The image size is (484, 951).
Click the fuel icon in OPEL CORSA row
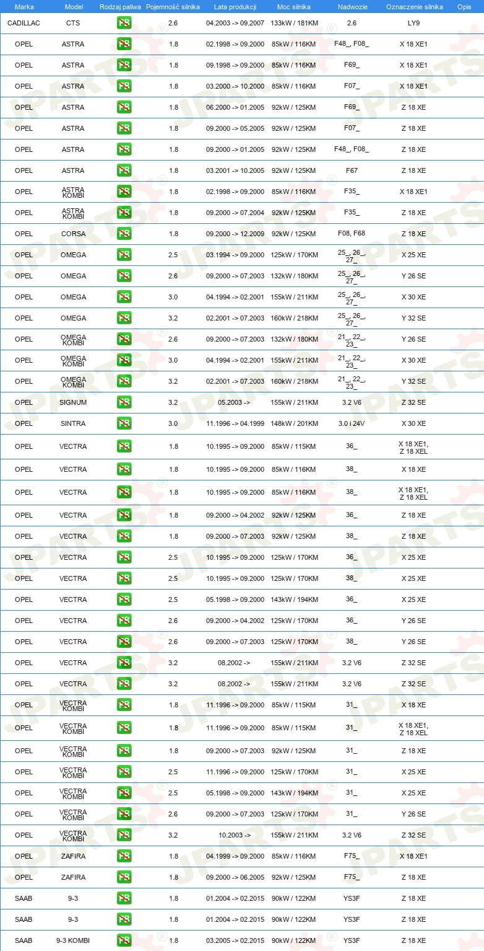(x=124, y=234)
